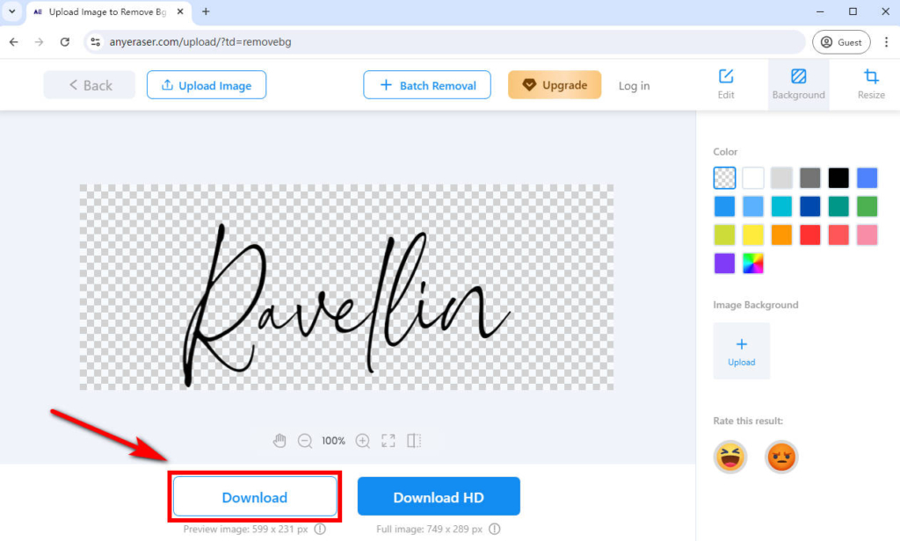This screenshot has width=900, height=541.
Task: Zoom out of the preview image
Action: (305, 440)
